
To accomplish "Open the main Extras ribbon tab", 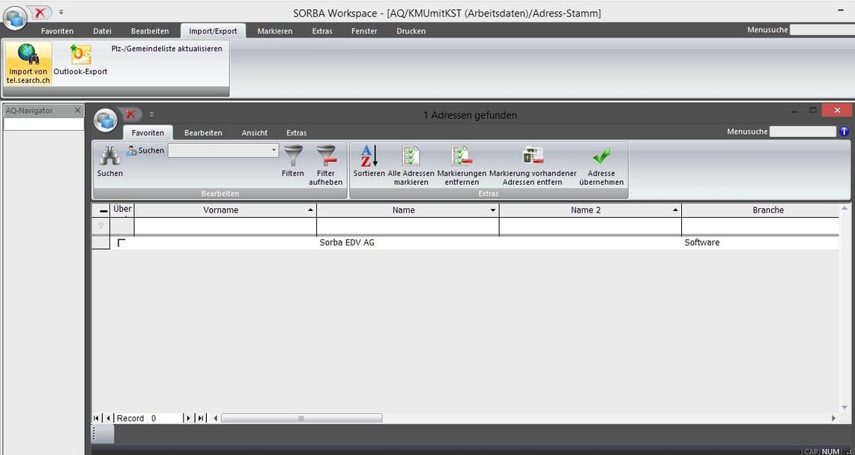I will tap(322, 31).
